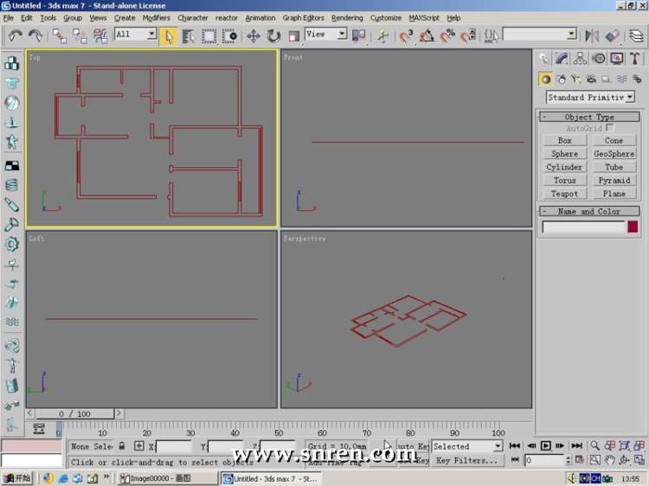Enable the AutoGrid checkbox
This screenshot has height=486, width=649.
pos(610,128)
